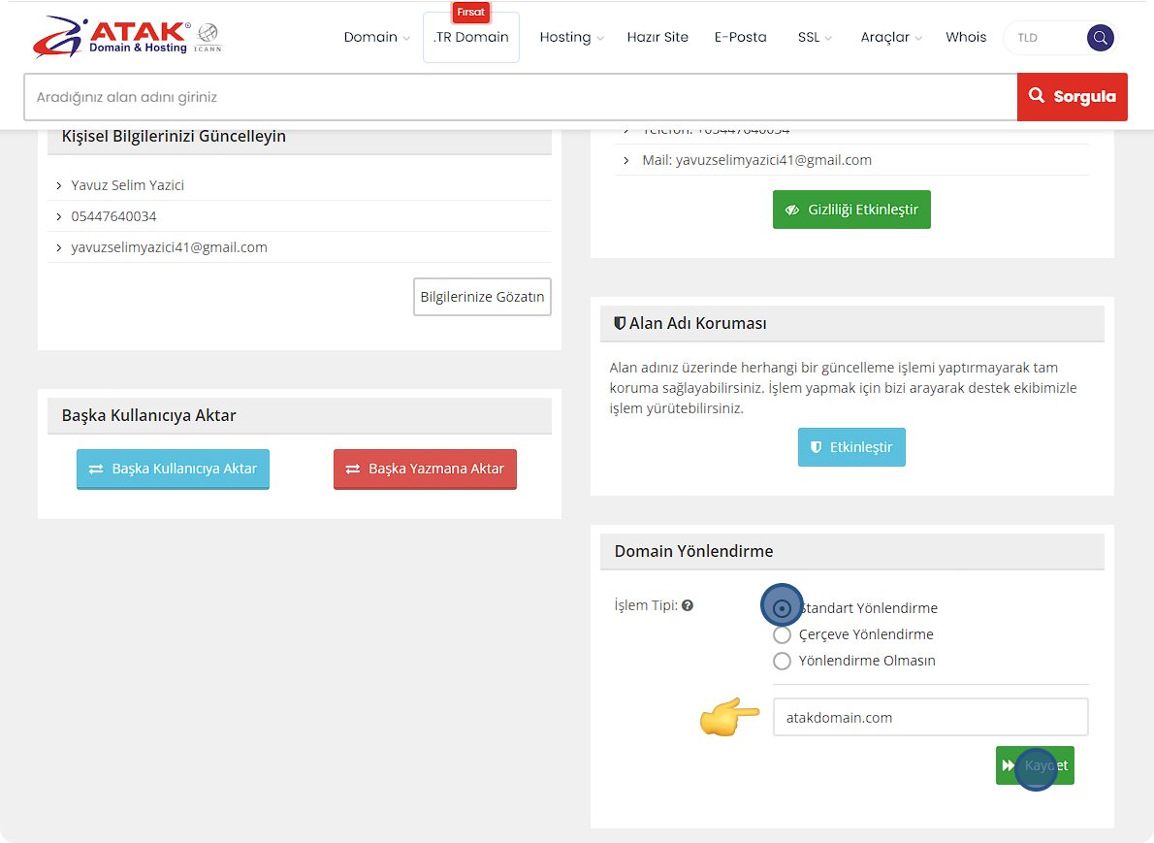Click the chevron beside Mail: yavuzselimyazici41@gmail.com
The height and width of the screenshot is (843, 1154).
626,160
